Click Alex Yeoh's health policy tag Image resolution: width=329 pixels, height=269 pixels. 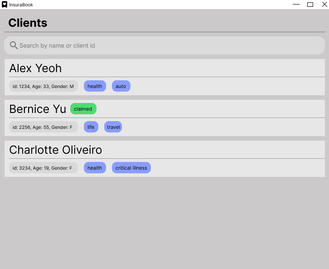95,86
